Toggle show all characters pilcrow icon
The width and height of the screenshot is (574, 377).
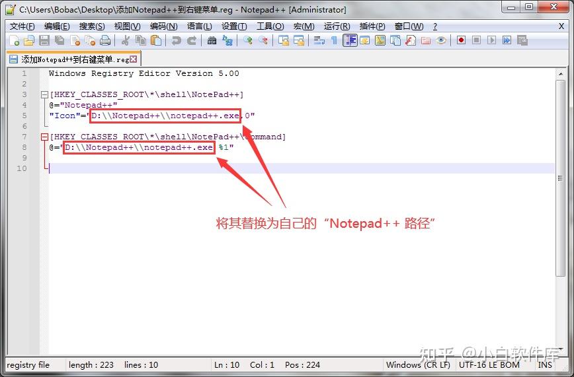pos(334,40)
